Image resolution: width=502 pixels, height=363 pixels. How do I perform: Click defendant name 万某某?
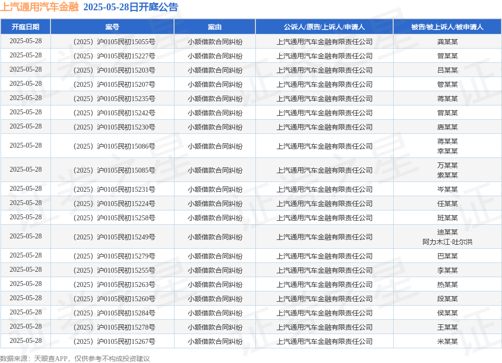click(447, 165)
